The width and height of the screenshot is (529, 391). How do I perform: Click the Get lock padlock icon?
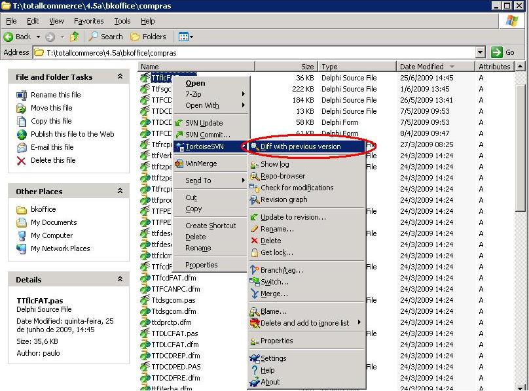click(255, 252)
